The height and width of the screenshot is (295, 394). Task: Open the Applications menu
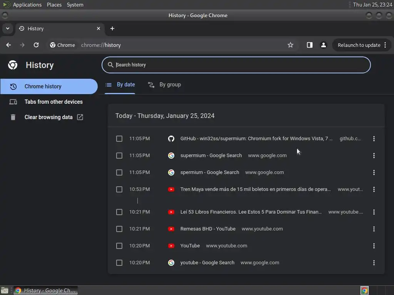click(x=27, y=5)
